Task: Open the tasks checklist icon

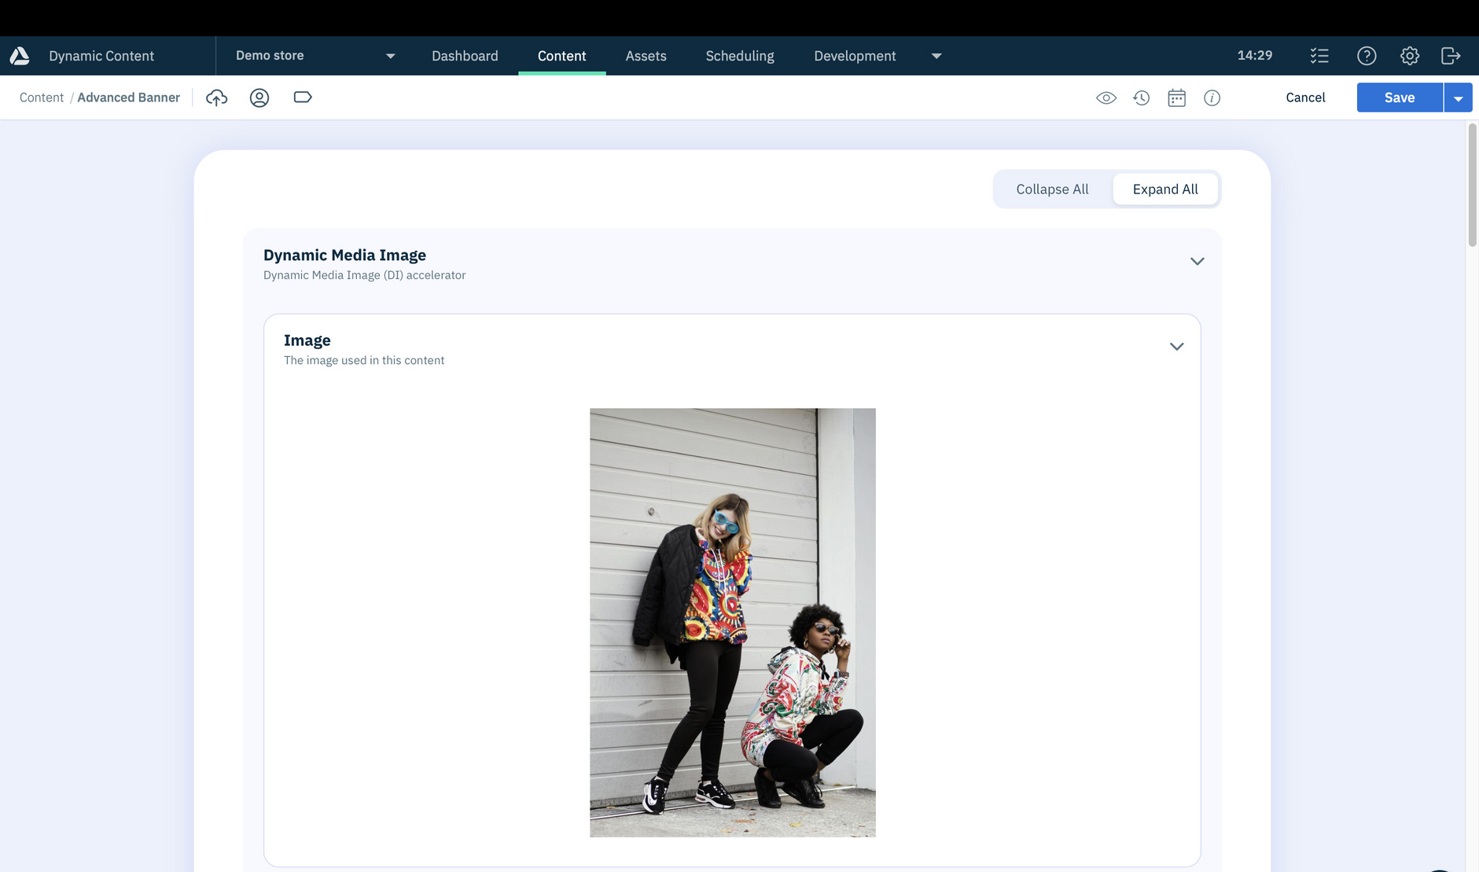Action: click(1319, 56)
